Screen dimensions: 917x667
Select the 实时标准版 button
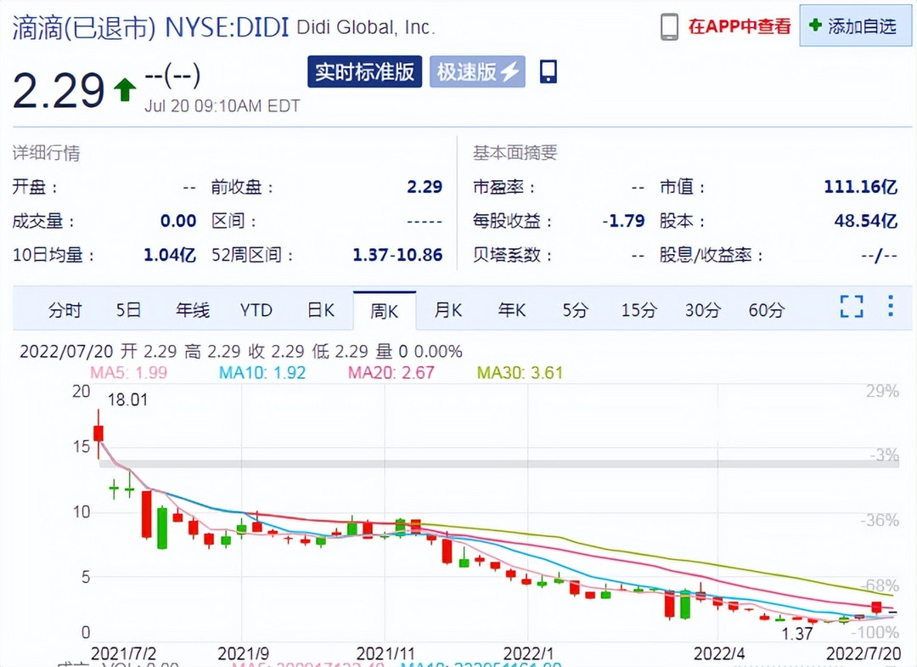[364, 72]
